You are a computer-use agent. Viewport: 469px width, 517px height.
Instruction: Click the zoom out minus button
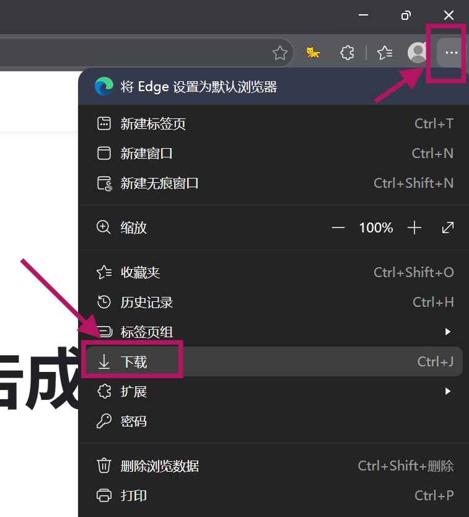point(338,228)
